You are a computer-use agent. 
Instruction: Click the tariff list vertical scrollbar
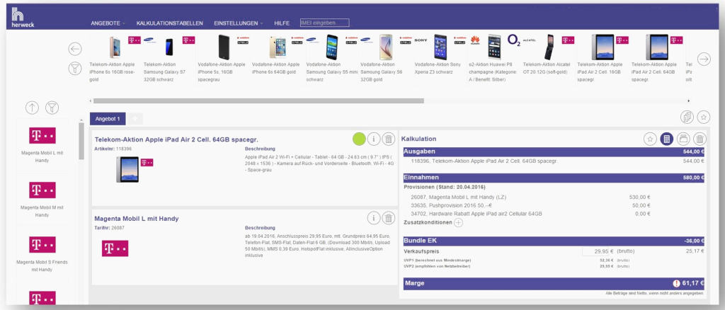(81, 141)
